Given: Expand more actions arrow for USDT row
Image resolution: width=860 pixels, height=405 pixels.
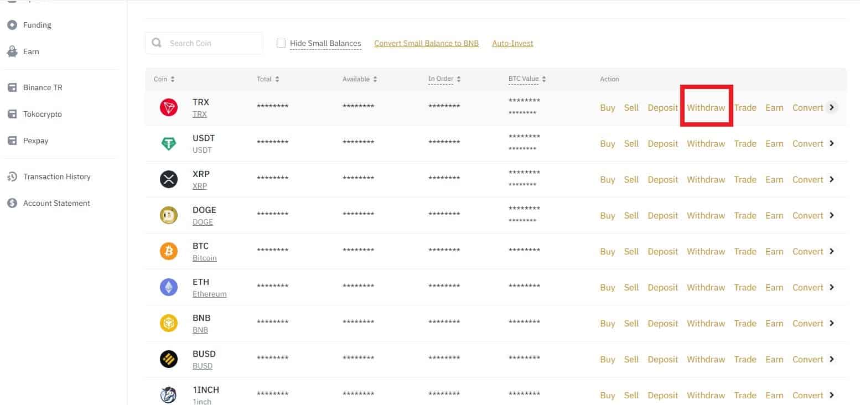Looking at the screenshot, I should (x=831, y=143).
